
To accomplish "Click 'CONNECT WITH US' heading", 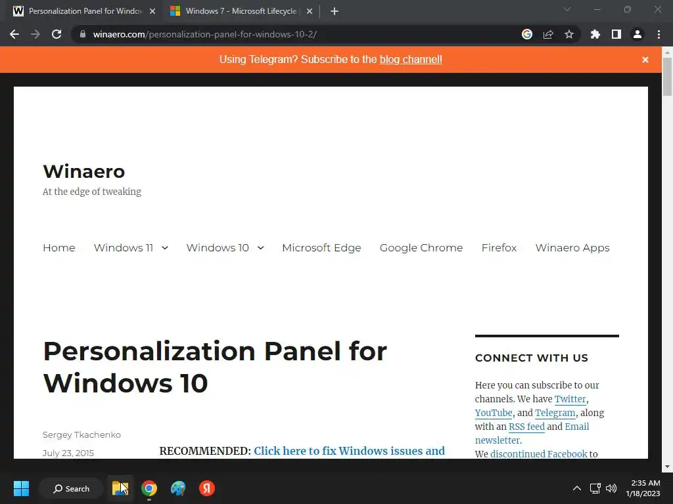I will tap(531, 358).
